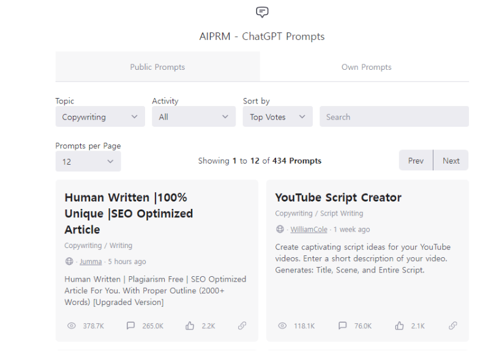
Task: Click the 2.2K votes count
Action: pyautogui.click(x=208, y=326)
